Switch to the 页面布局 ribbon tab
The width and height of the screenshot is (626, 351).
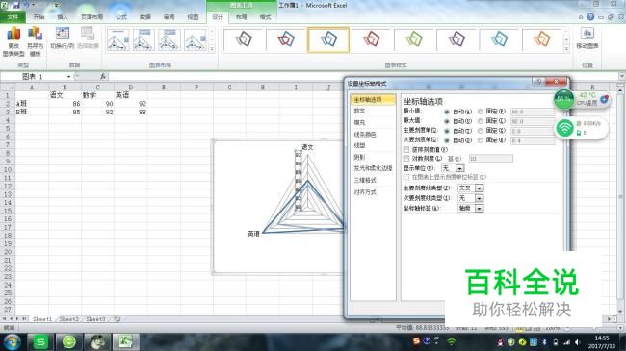[x=91, y=17]
